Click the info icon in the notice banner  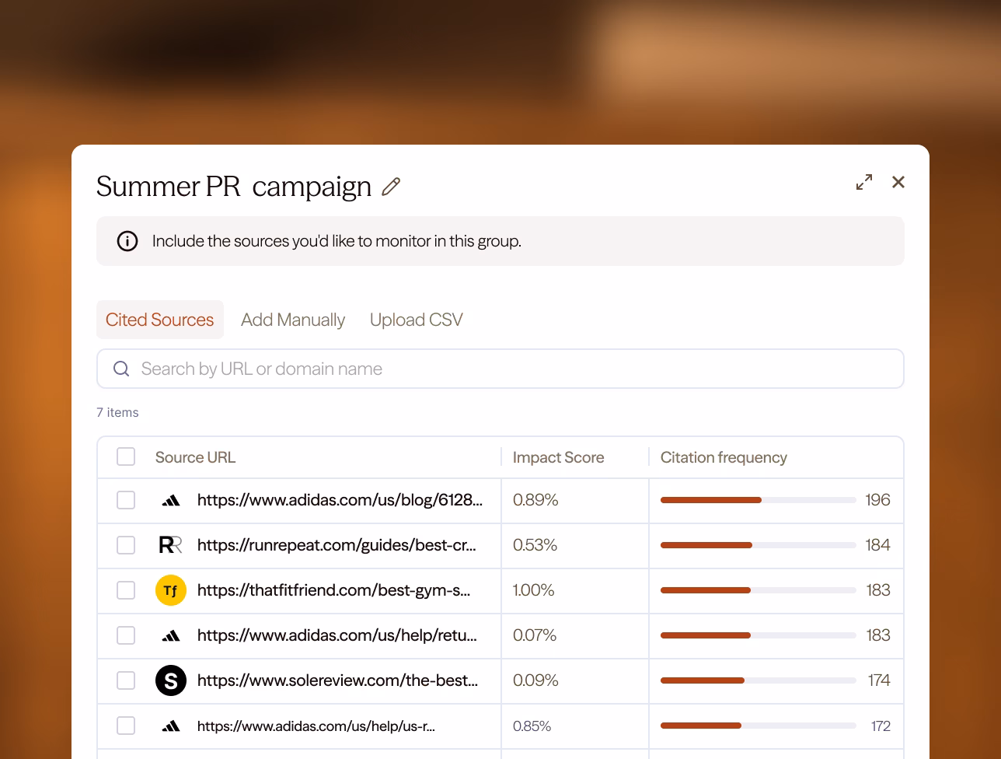point(127,241)
